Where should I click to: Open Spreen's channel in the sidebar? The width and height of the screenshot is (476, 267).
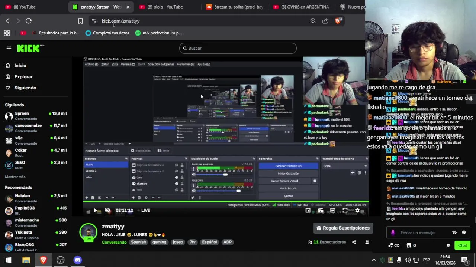(x=36, y=116)
